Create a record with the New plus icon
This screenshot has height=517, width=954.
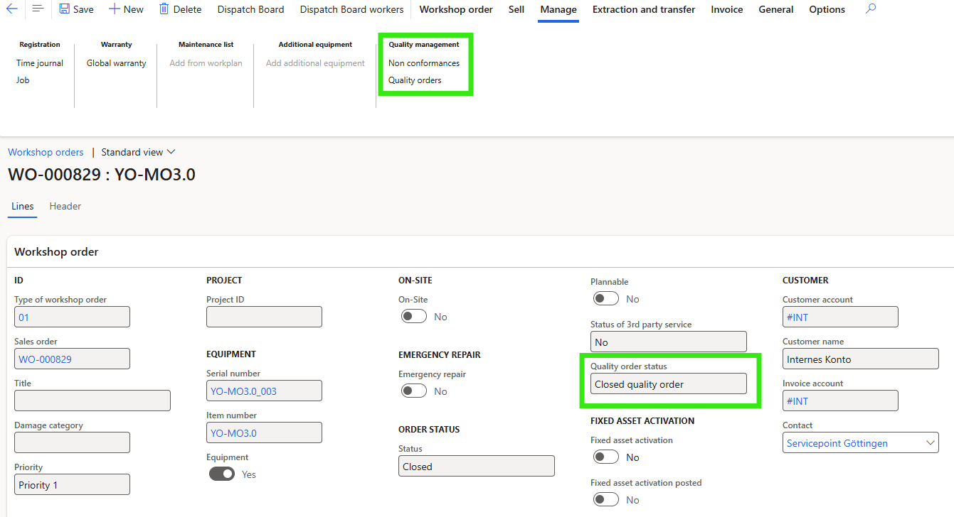click(126, 9)
